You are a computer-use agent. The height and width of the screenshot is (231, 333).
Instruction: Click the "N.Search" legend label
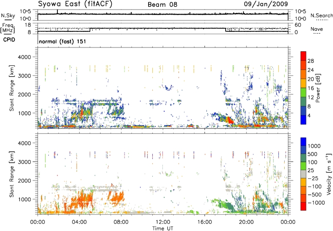pos(321,15)
